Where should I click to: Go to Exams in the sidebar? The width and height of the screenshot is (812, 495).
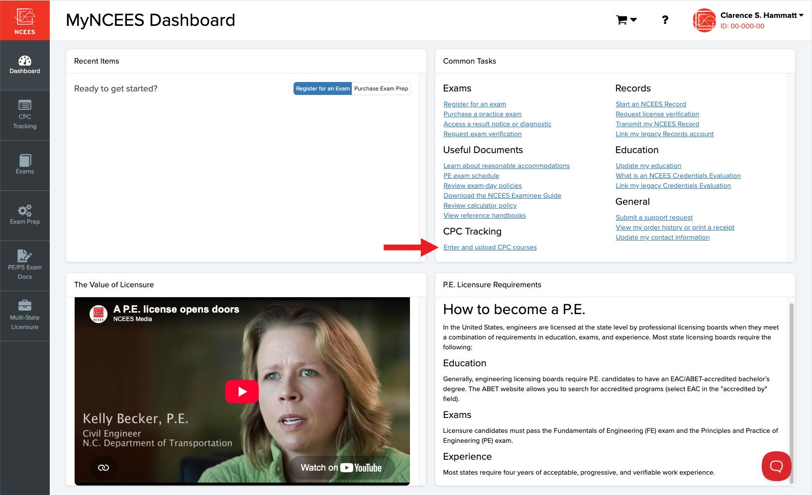point(25,165)
